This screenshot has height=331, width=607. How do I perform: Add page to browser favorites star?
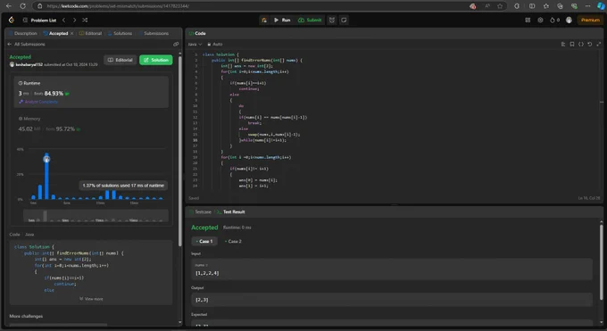click(x=500, y=6)
